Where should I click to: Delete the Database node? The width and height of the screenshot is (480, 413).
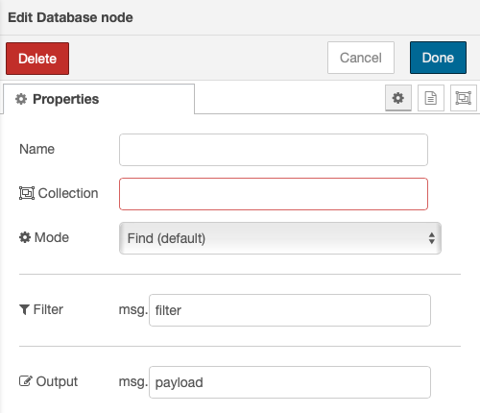37,59
